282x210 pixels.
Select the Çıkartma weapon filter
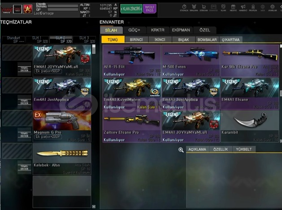[230, 39]
